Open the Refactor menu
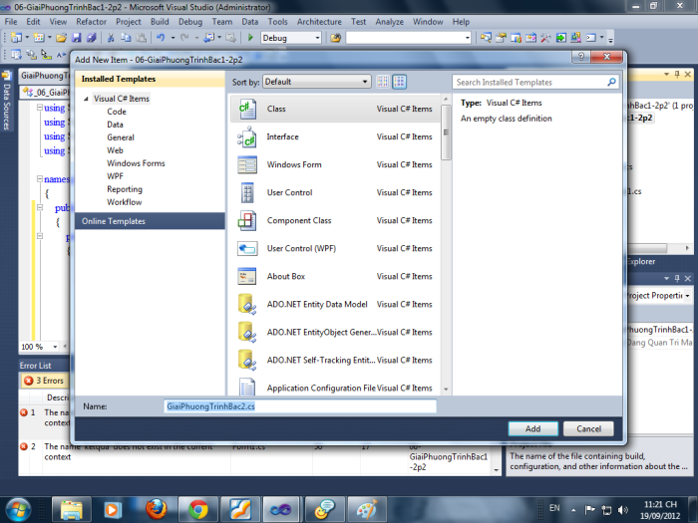This screenshot has width=698, height=523. point(92,21)
